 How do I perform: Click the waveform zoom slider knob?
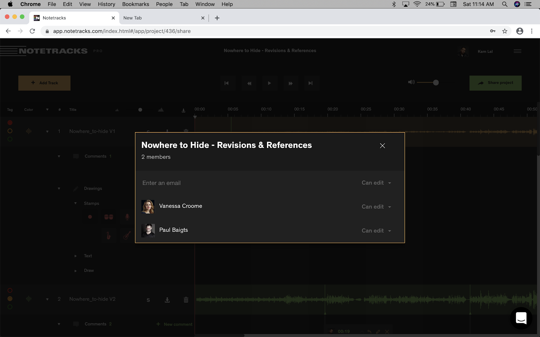[x=140, y=110]
